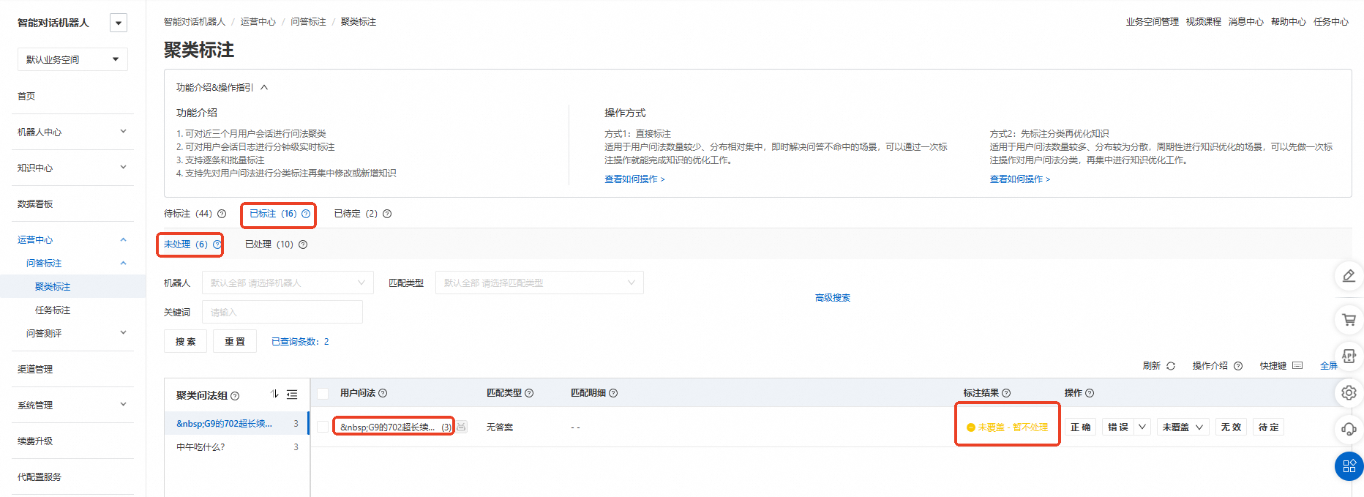Click help icon beside 用户问法 column

coord(383,393)
